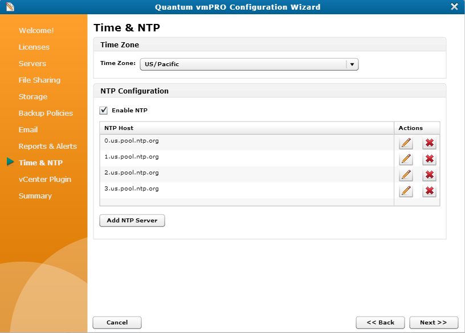Uncheck the Enable NTP checkbox
Image resolution: width=465 pixels, height=333 pixels.
pyautogui.click(x=103, y=110)
